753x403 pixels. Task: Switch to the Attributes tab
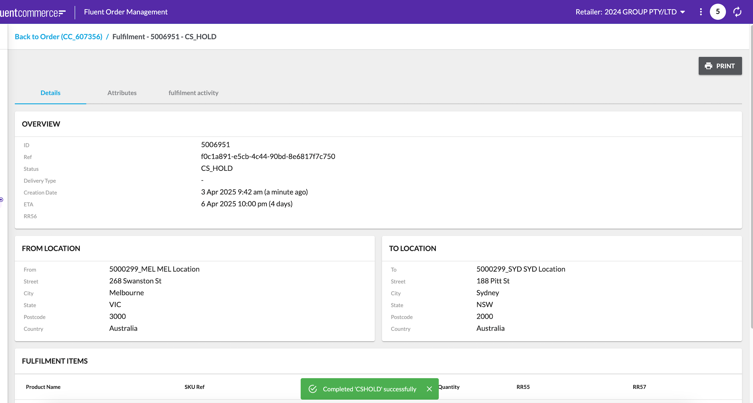[122, 93]
